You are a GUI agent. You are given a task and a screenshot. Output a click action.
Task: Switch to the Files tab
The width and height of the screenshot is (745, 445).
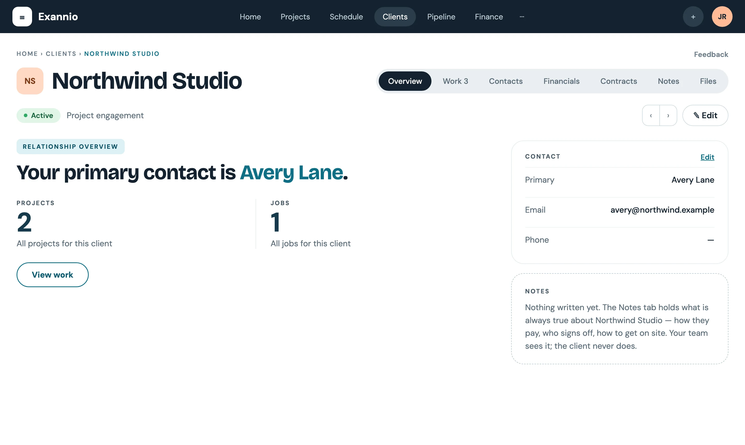click(x=708, y=81)
